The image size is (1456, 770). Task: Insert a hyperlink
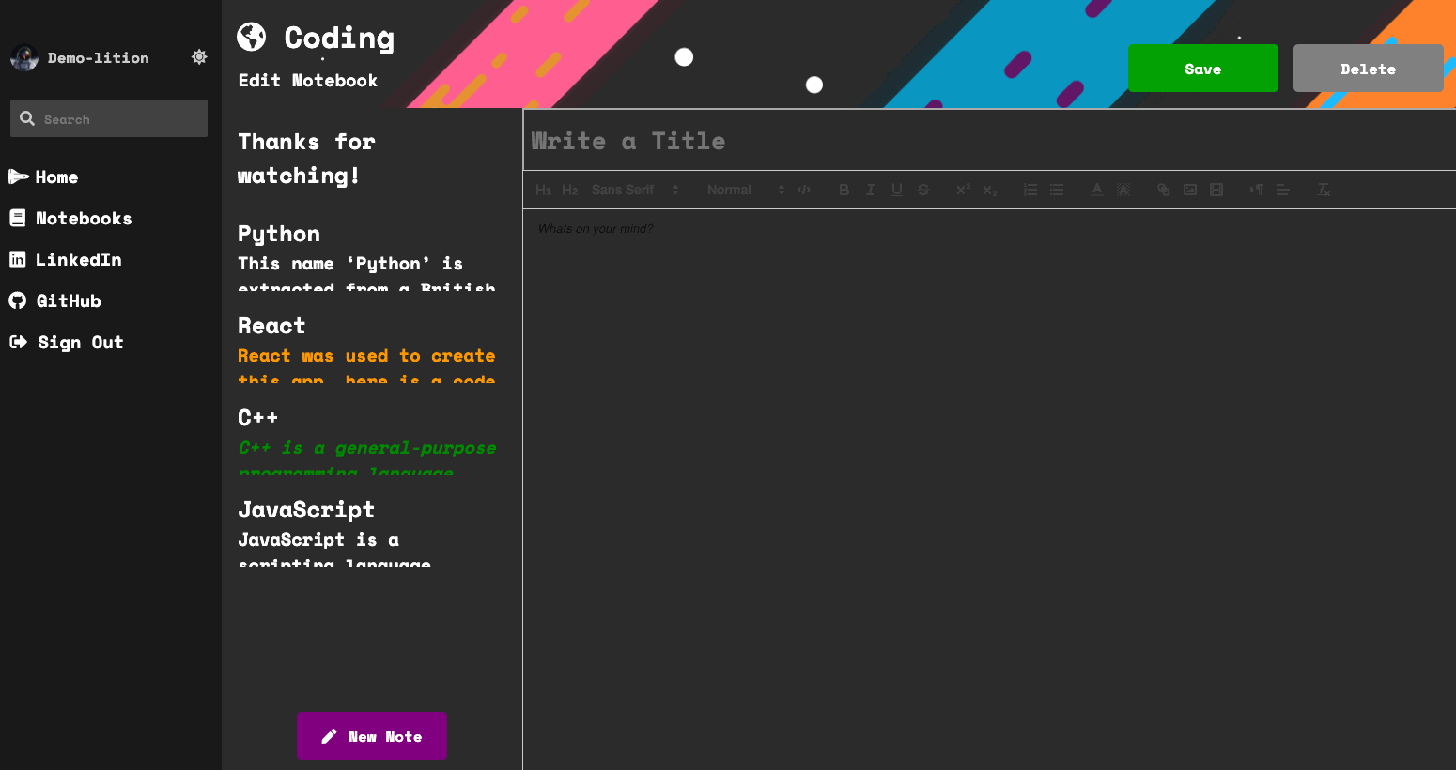point(1164,190)
